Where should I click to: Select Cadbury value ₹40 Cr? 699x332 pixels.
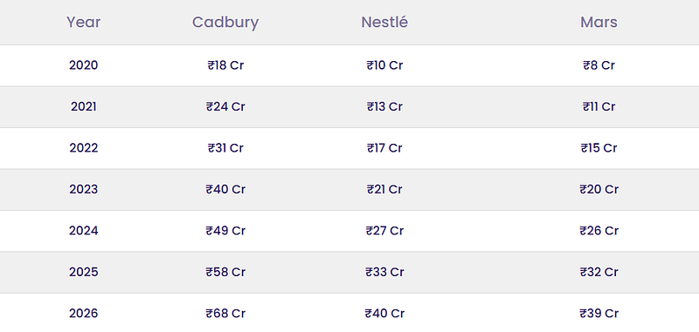(225, 189)
